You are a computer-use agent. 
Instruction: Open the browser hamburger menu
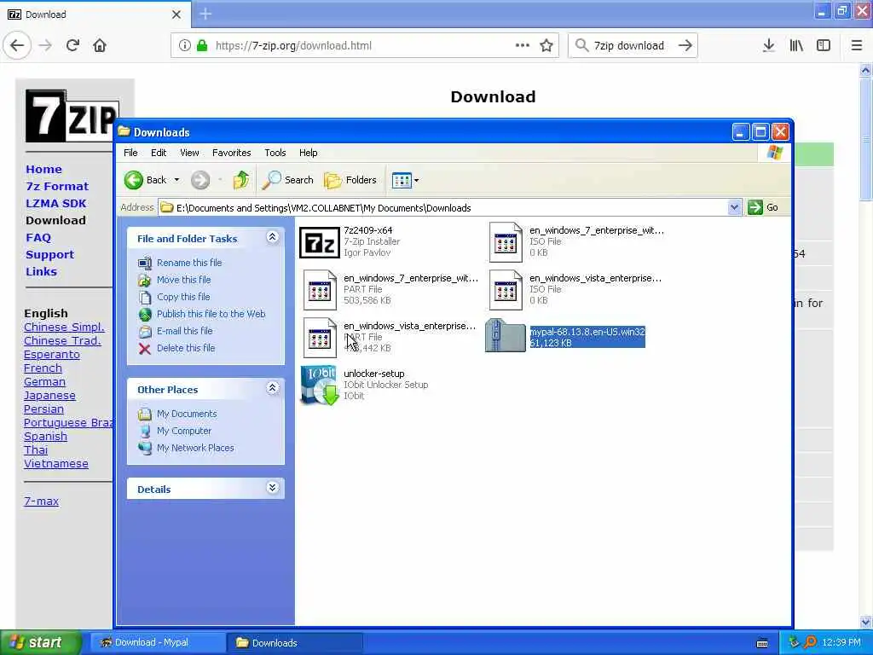(857, 46)
